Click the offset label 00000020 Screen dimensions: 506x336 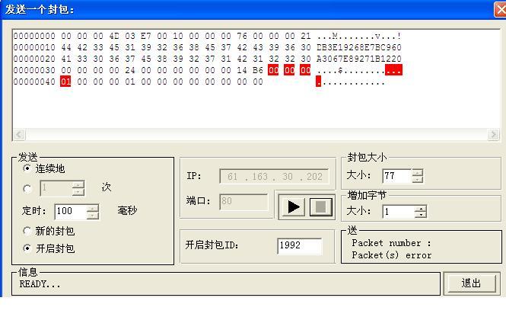pyautogui.click(x=34, y=59)
